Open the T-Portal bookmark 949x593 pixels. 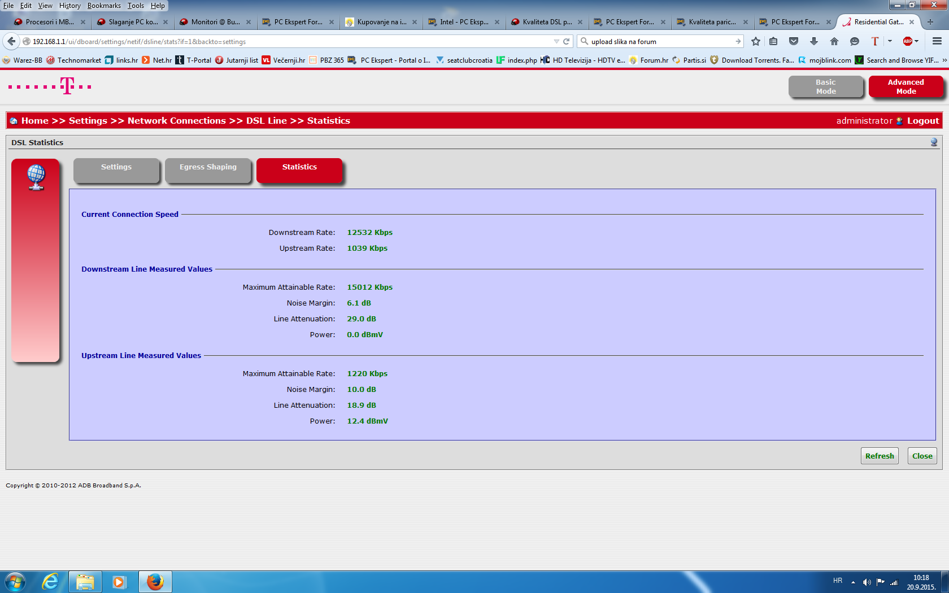point(193,60)
